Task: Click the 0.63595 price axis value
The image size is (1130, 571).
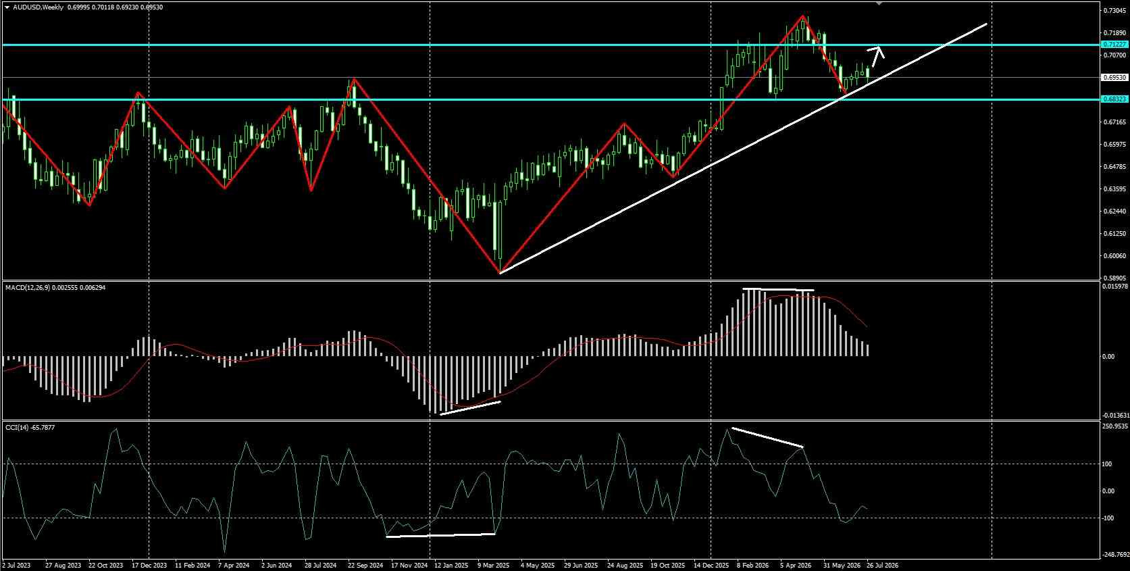Action: point(1114,189)
